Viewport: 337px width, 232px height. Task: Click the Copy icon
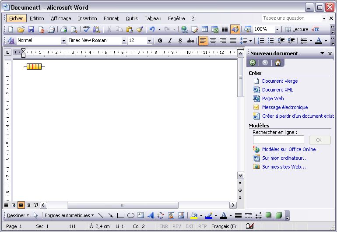click(x=119, y=29)
